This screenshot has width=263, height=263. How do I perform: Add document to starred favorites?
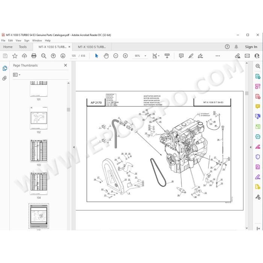[x=15, y=56]
